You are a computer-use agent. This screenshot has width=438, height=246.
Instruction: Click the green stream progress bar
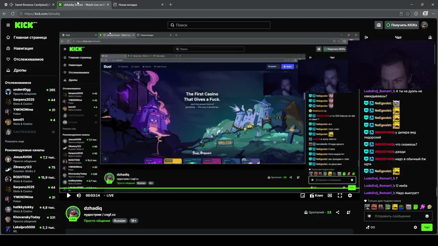click(x=209, y=188)
